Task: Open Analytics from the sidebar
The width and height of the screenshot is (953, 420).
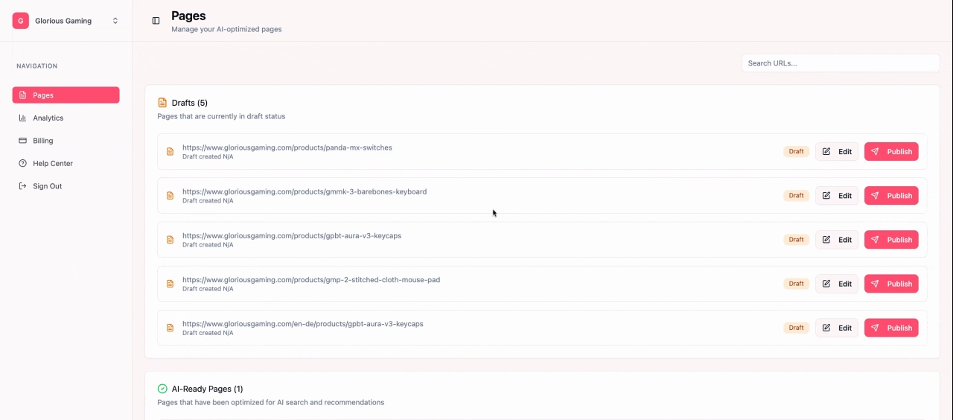Action: [x=48, y=118]
